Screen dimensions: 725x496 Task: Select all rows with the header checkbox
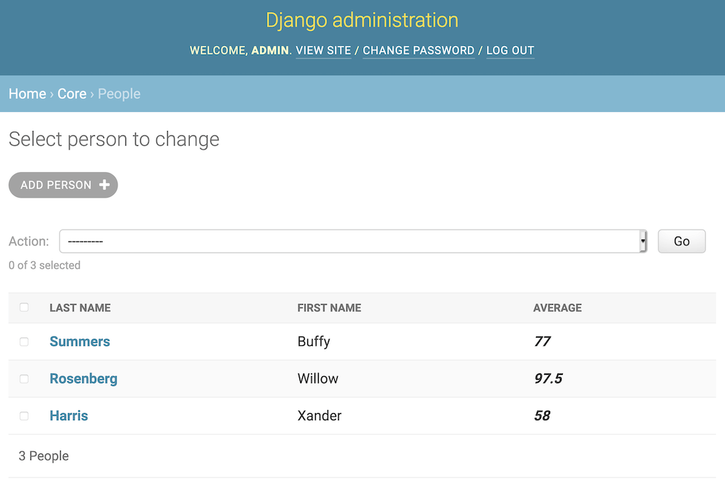[24, 308]
